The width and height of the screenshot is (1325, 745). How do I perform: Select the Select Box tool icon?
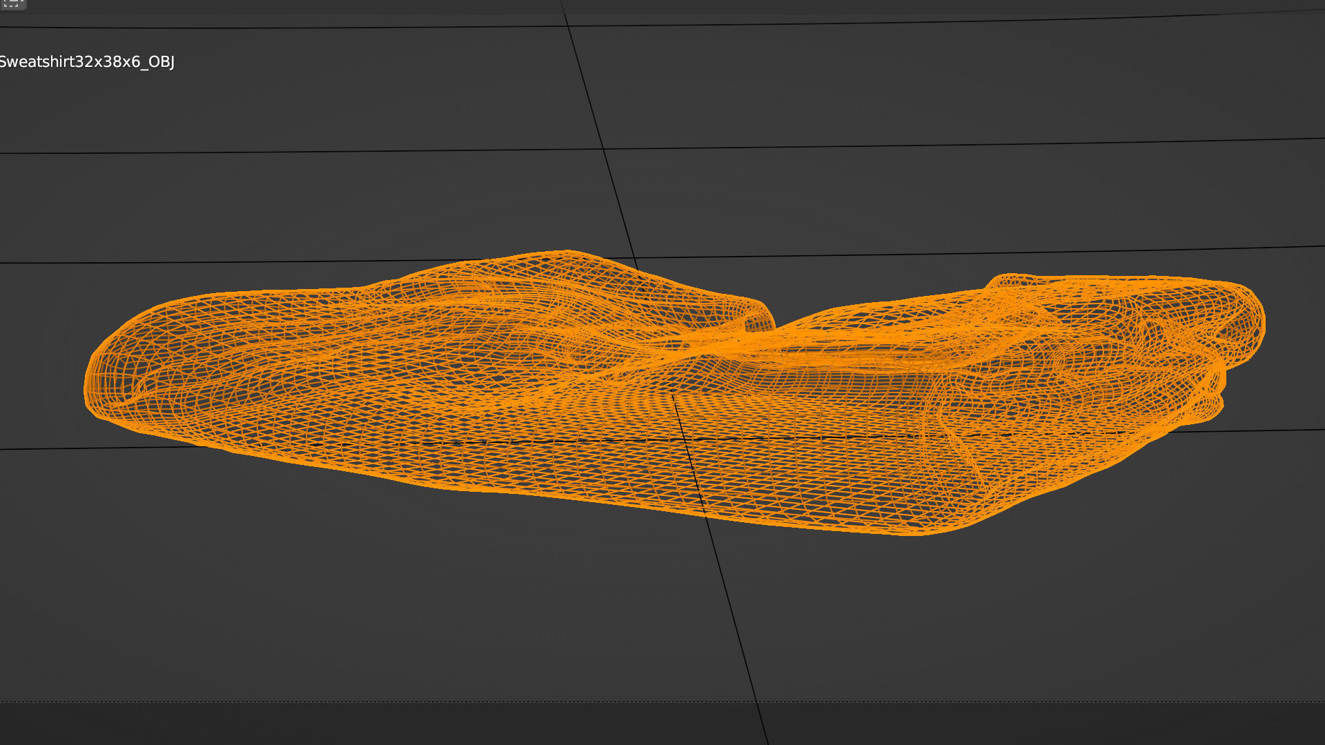[x=12, y=3]
